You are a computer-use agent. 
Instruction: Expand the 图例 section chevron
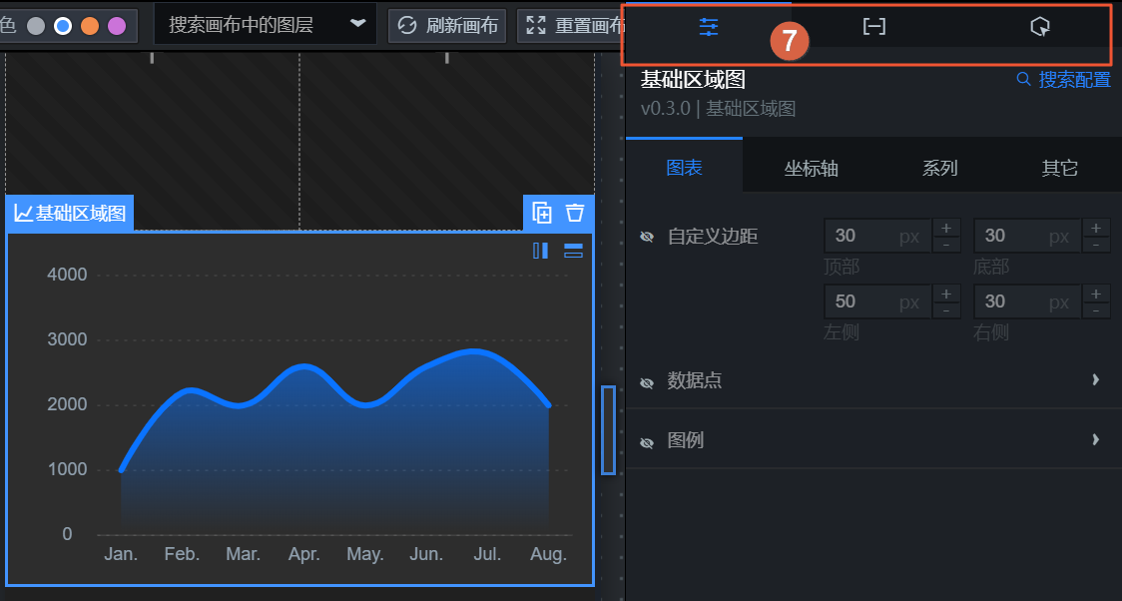(1095, 439)
